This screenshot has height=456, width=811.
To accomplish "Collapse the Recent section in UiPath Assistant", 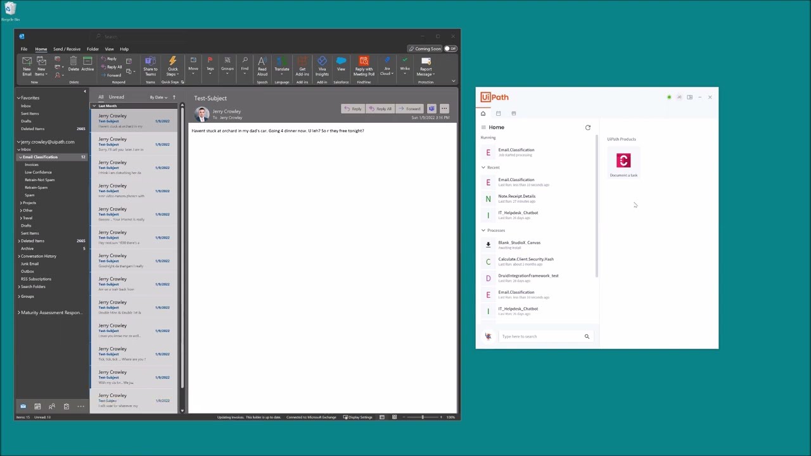I will click(x=483, y=168).
